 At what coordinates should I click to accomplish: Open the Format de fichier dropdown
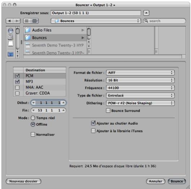point(140,73)
